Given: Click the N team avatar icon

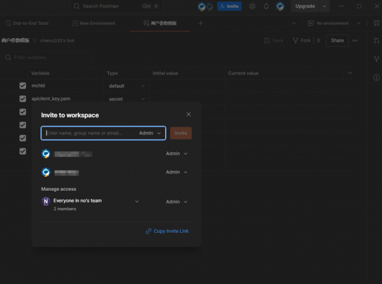Looking at the screenshot, I should pos(46,201).
